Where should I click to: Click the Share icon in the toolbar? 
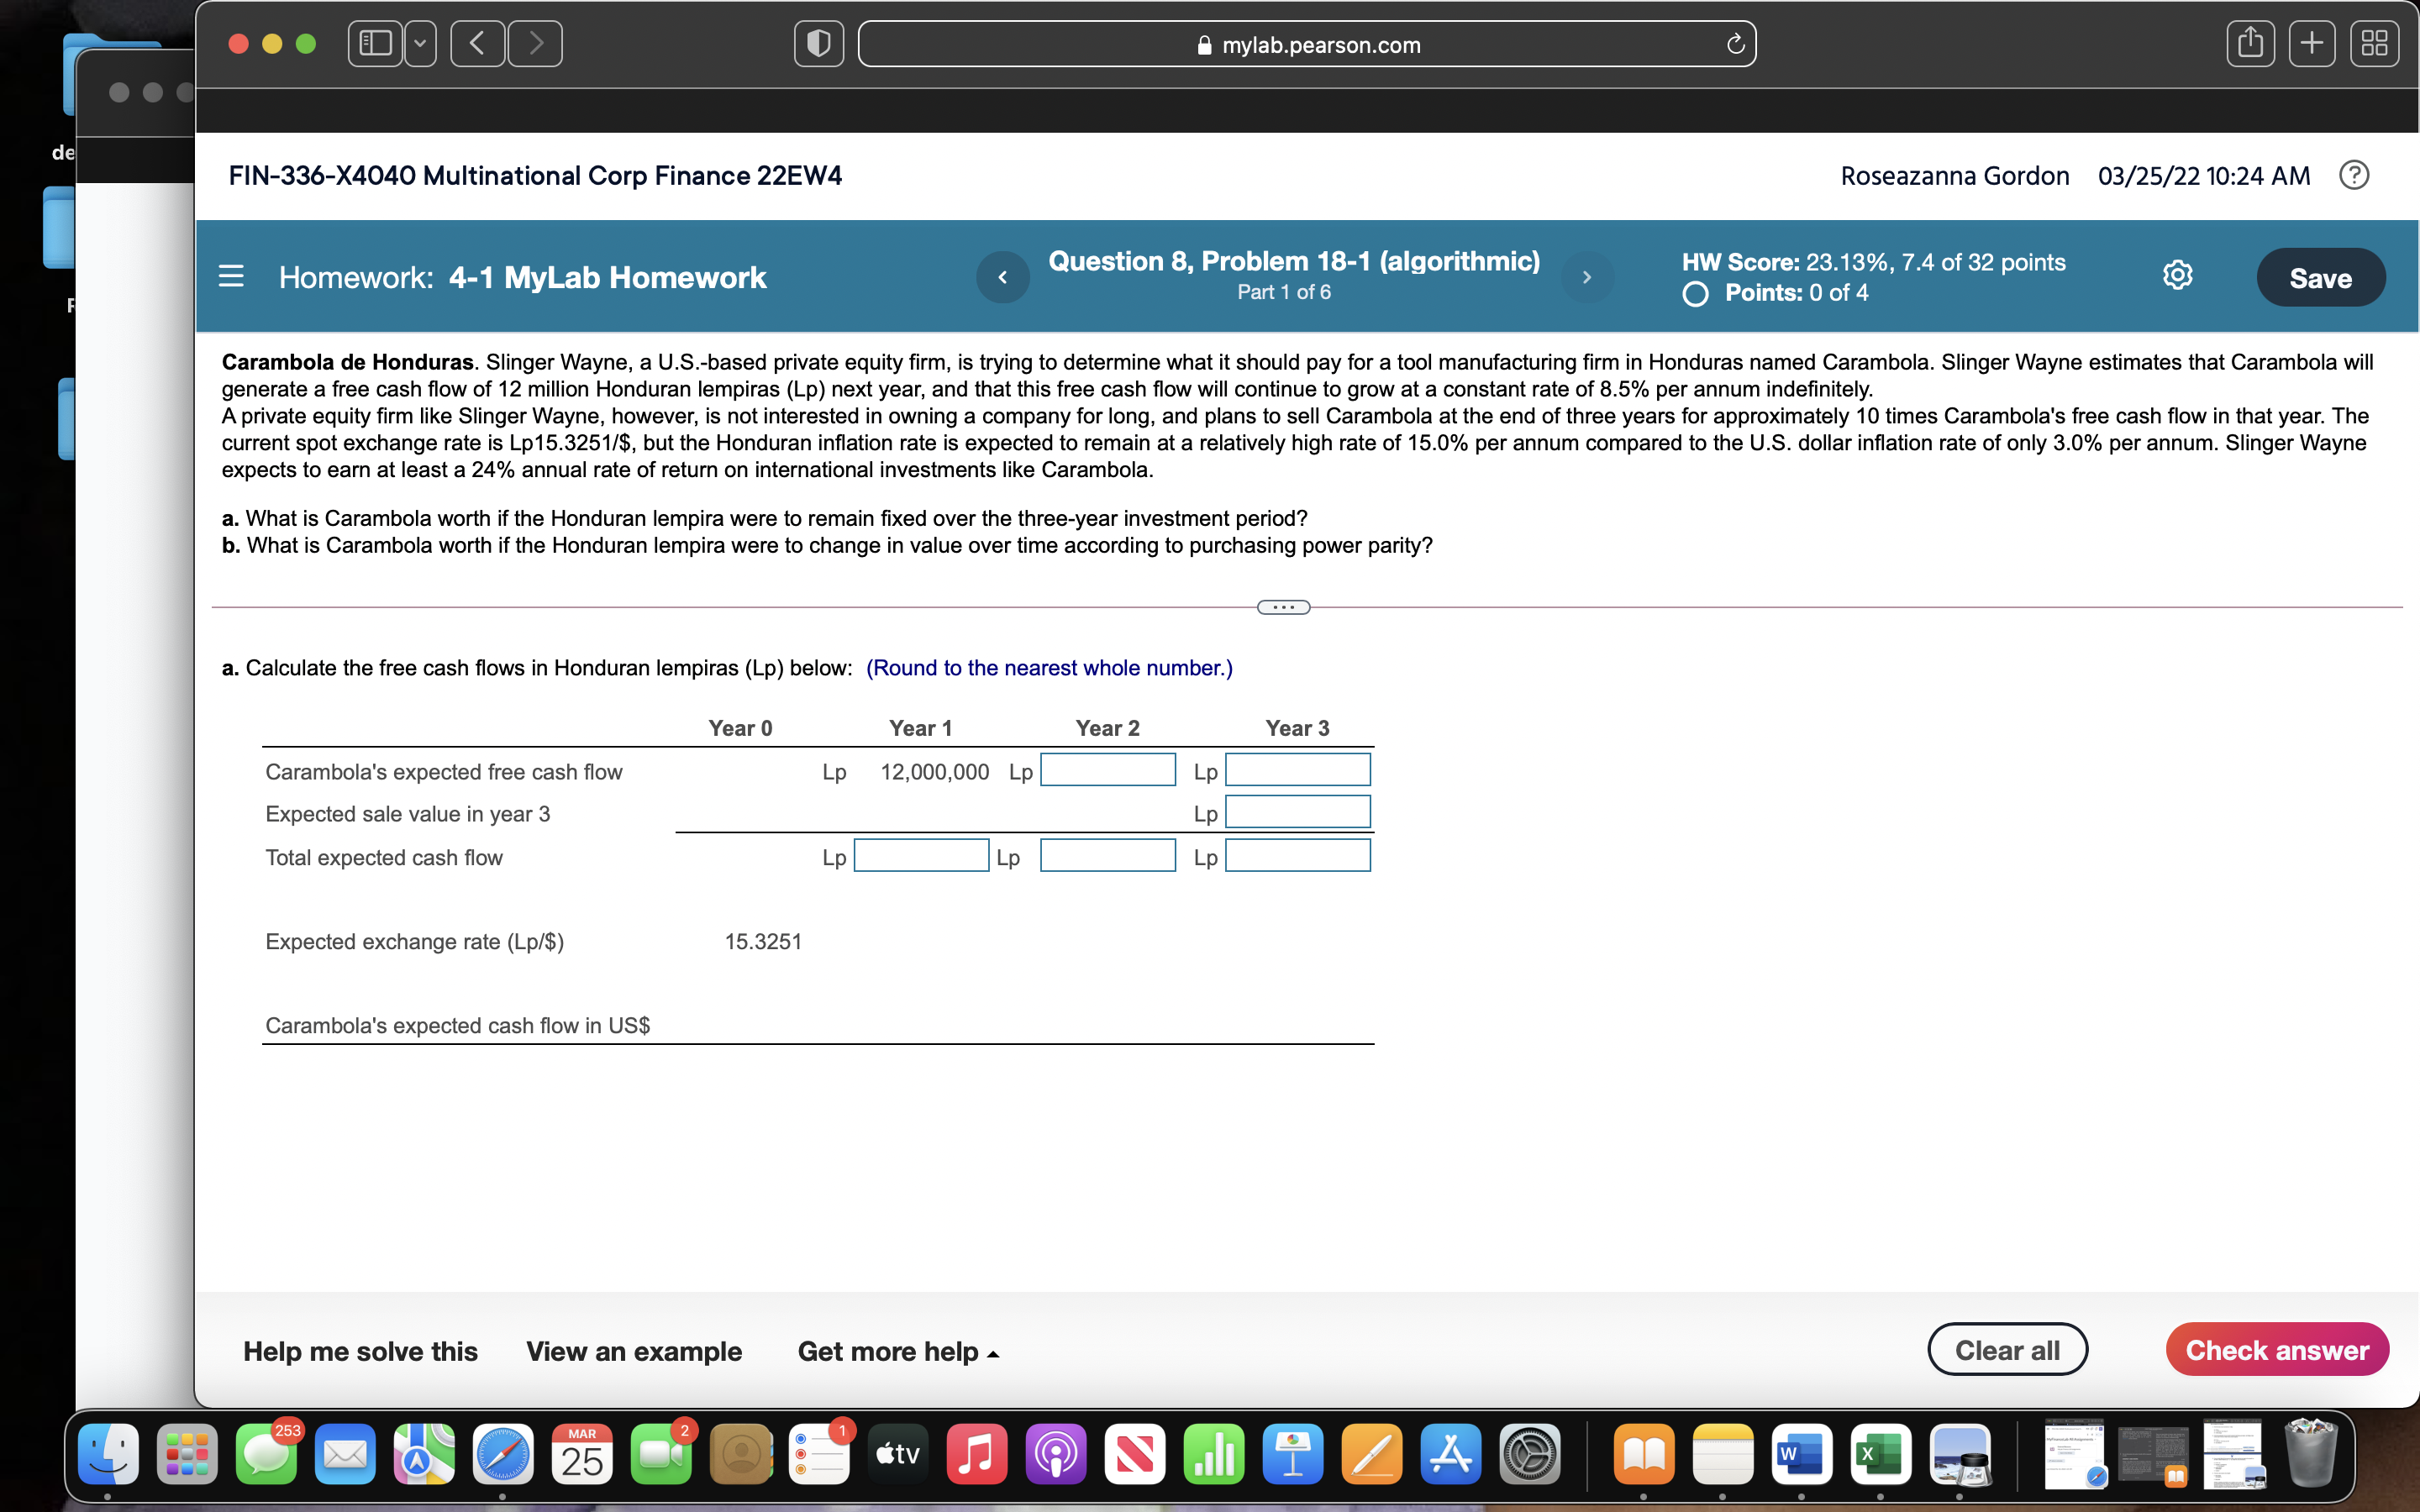tap(2251, 43)
